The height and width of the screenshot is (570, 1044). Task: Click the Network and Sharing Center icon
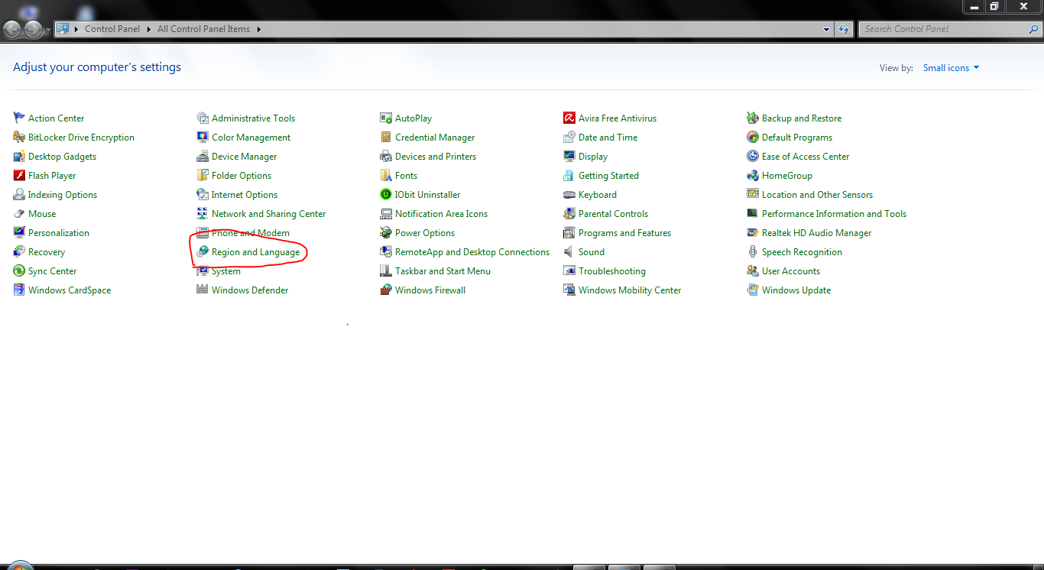click(203, 213)
